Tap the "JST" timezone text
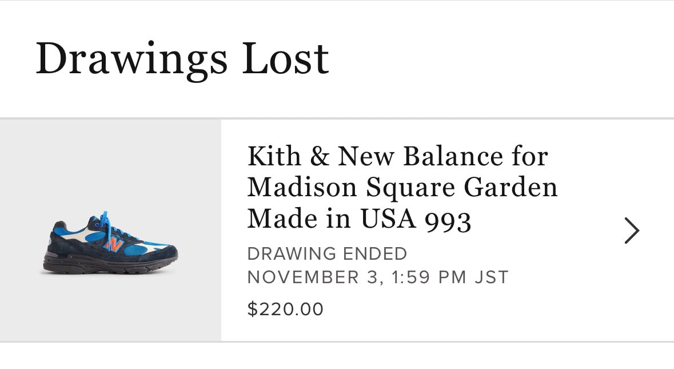The image size is (674, 369). click(x=490, y=277)
